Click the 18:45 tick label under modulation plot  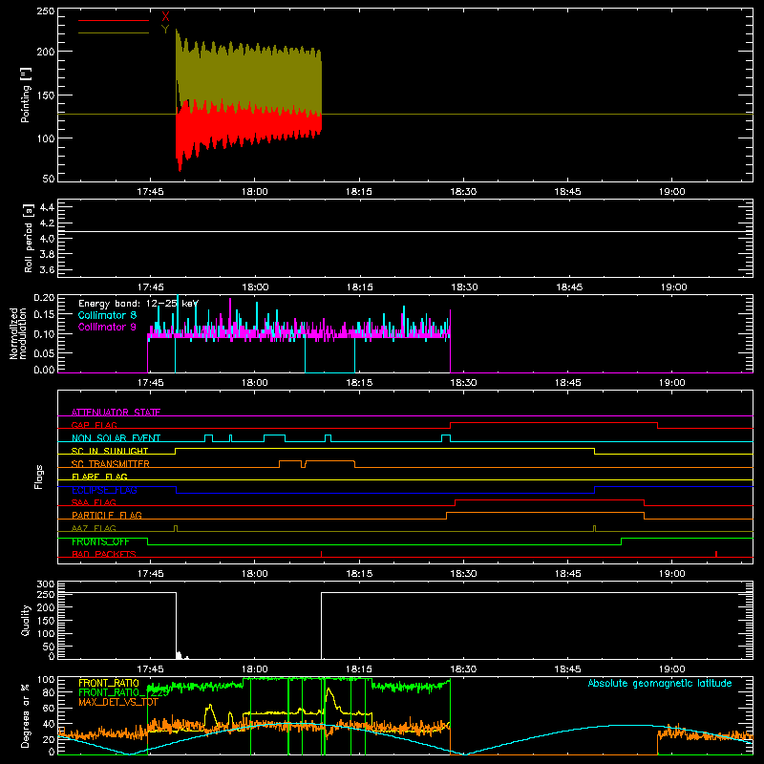567,383
